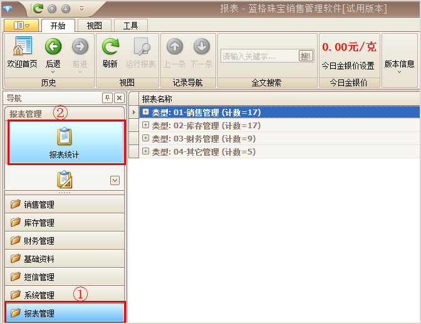Screen dimensions: 421x324
Task: Open the 销售管理 navigation group
Action: point(65,204)
